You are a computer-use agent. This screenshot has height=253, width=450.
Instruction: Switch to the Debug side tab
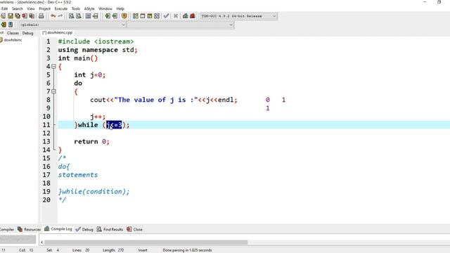[28, 33]
